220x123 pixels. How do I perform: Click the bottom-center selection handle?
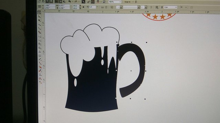130,99
